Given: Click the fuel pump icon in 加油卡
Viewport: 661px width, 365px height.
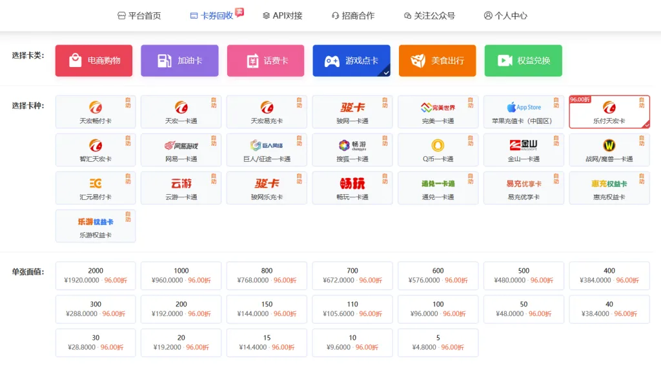Looking at the screenshot, I should 165,60.
